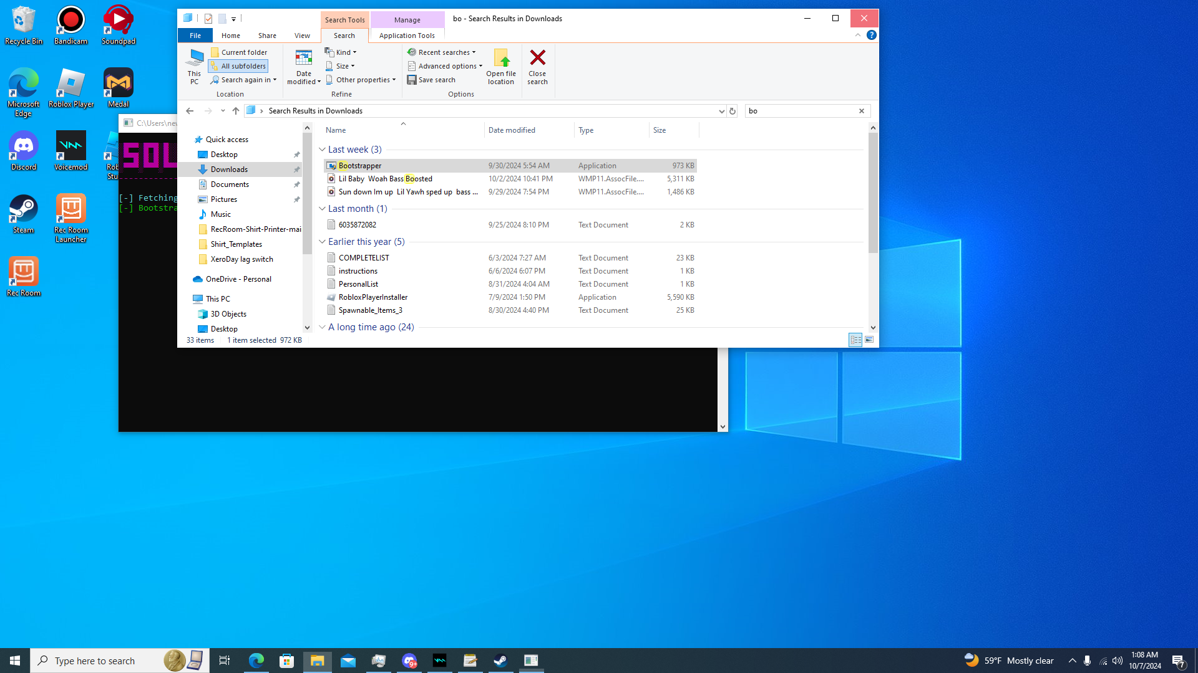Clear the search box with X

coord(862,111)
